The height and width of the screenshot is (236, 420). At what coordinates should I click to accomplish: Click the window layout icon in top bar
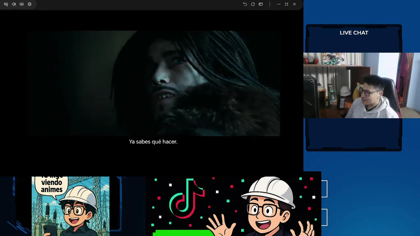261,4
